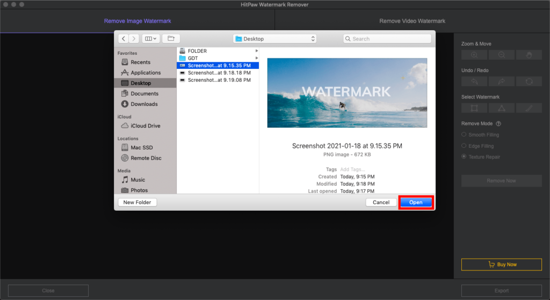Select the file Screenshot...at 9.18.18 PM
550x300 pixels.
pos(218,73)
